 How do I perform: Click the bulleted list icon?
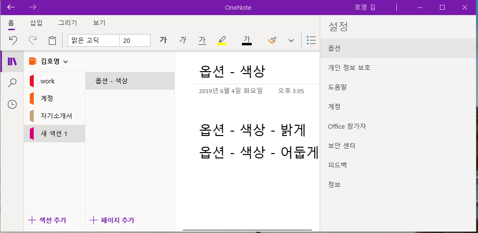(311, 40)
